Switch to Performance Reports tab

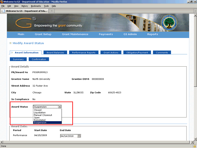tap(84, 53)
